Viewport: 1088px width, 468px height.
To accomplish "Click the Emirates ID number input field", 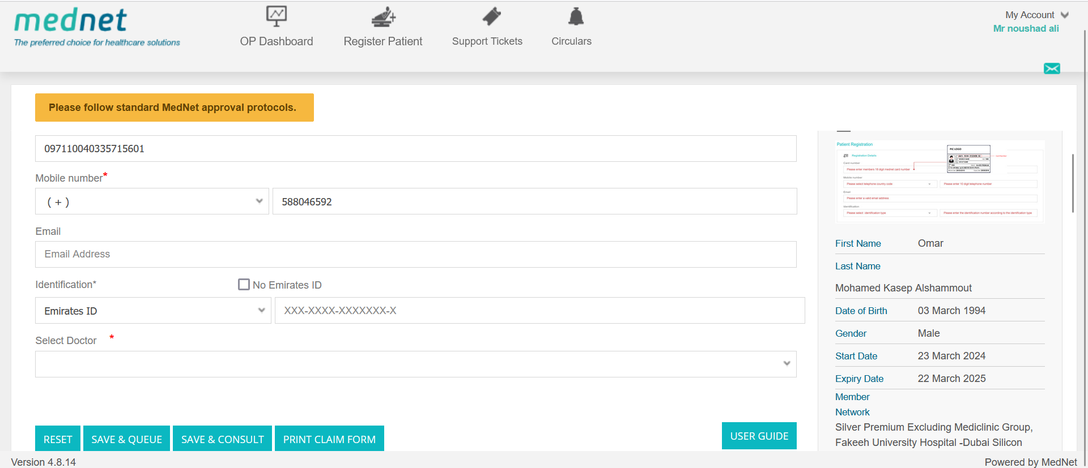I will tap(540, 311).
